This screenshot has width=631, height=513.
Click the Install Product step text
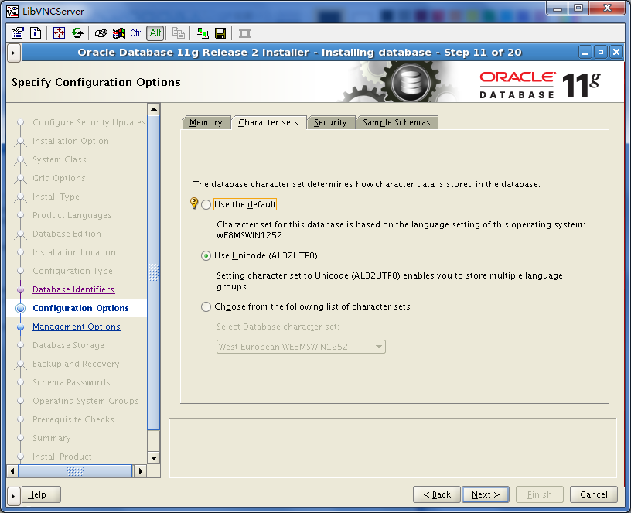tap(62, 457)
